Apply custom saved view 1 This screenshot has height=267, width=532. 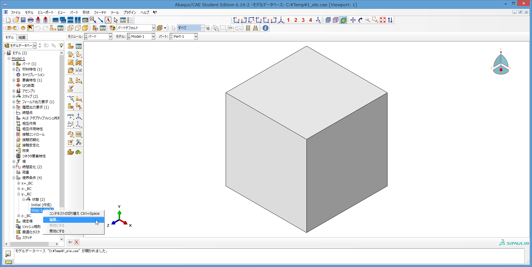pos(288,20)
